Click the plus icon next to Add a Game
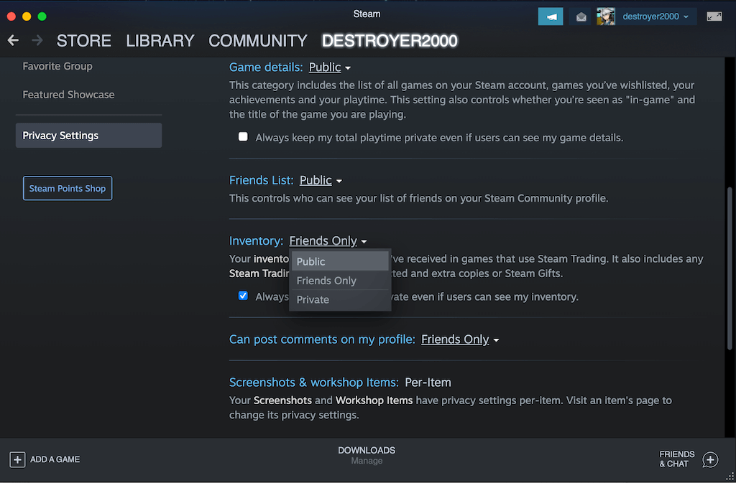Image resolution: width=736 pixels, height=483 pixels. 16,459
